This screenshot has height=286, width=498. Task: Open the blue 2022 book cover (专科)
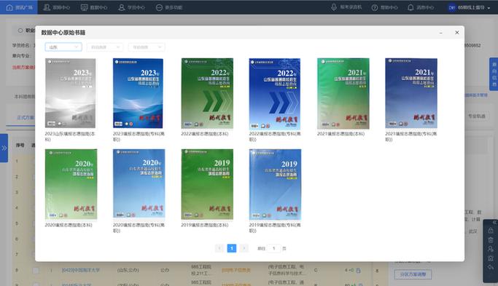(x=275, y=93)
